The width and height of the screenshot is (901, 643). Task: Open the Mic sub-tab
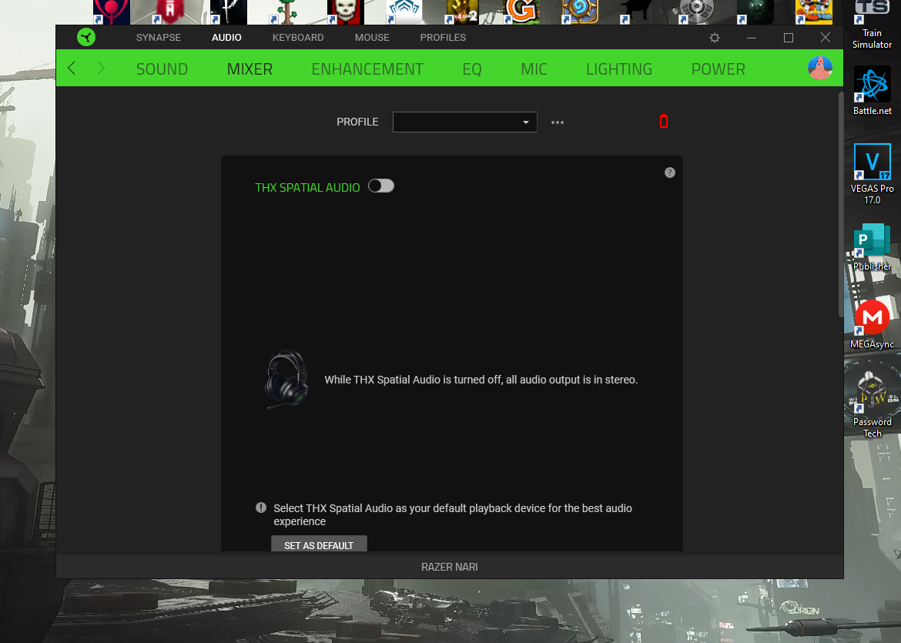pos(534,69)
